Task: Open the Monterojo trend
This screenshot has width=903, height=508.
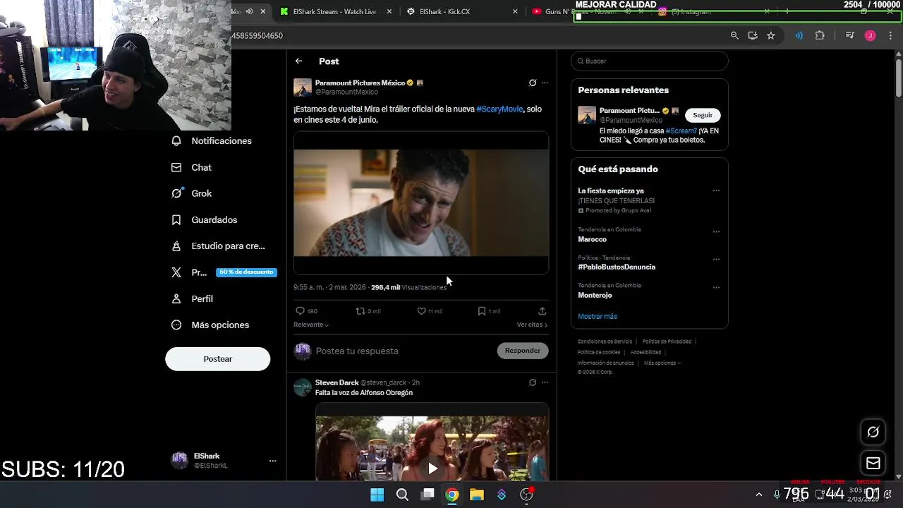Action: pos(595,295)
